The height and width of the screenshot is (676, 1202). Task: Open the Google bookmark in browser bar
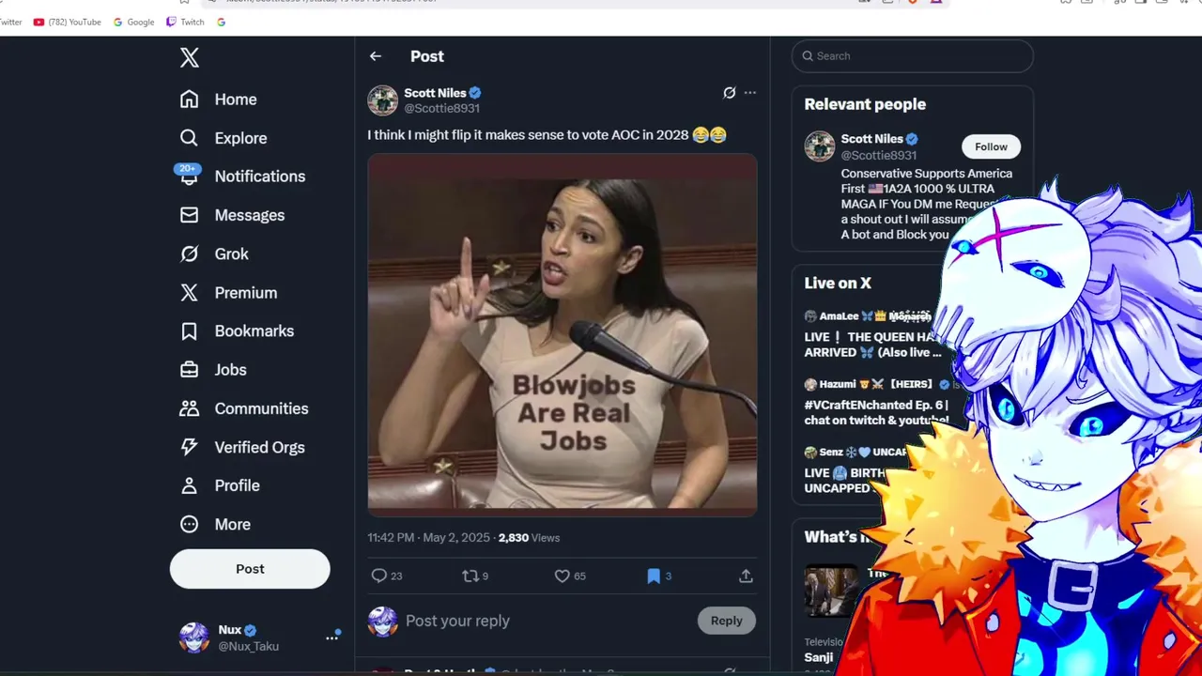(x=133, y=22)
